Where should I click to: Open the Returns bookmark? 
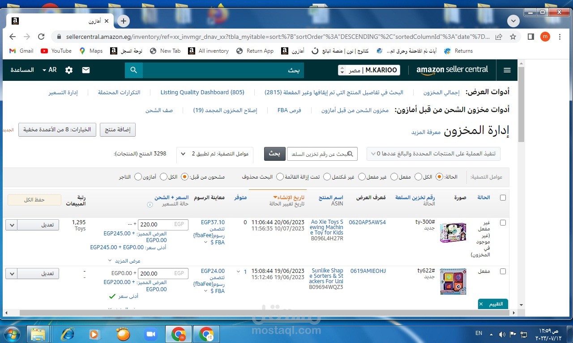pos(458,51)
